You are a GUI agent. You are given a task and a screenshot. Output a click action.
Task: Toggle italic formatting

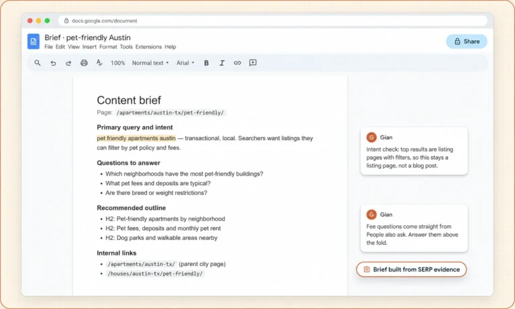[x=222, y=63]
